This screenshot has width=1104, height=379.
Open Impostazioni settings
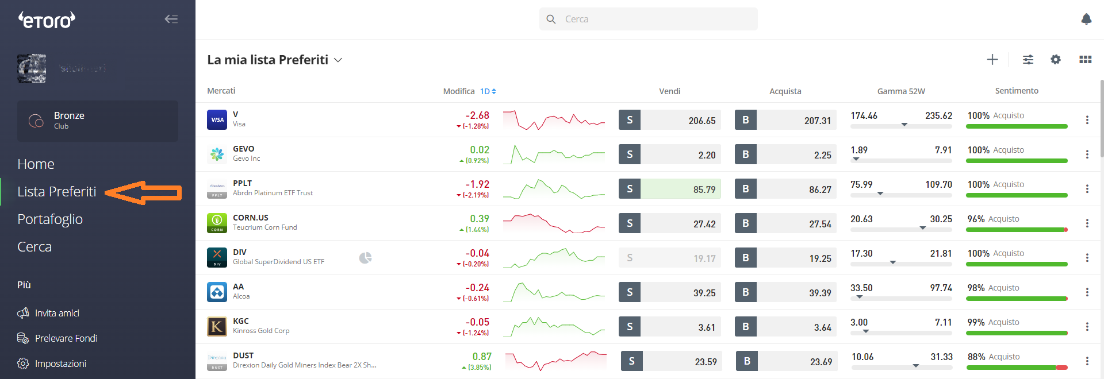[52, 363]
